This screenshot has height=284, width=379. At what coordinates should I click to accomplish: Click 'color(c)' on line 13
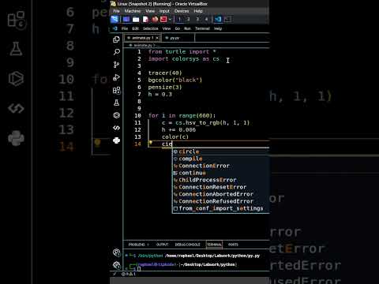[x=175, y=137]
